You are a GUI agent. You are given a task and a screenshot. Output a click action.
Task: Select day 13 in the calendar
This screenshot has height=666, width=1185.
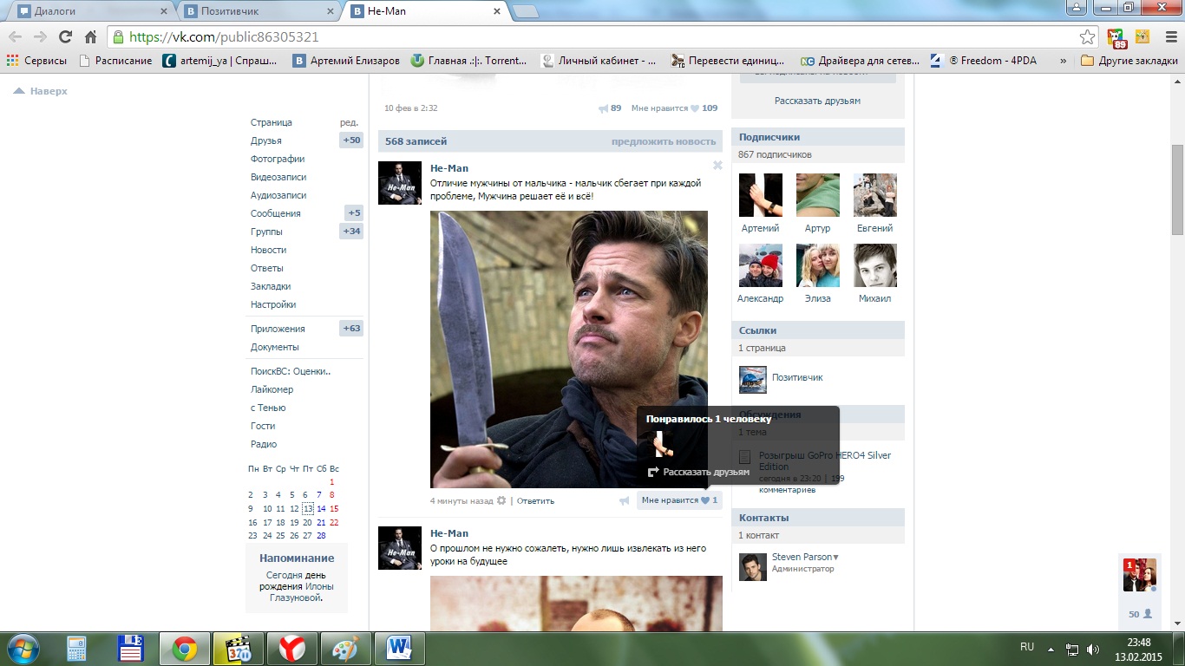pyautogui.click(x=307, y=509)
